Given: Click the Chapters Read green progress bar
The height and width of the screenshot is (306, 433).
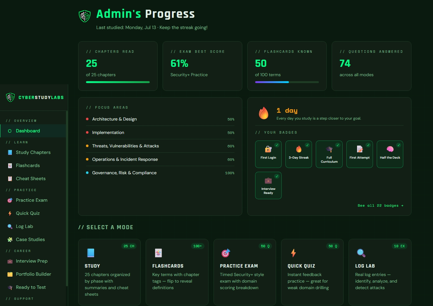Looking at the screenshot, I should pos(118,82).
